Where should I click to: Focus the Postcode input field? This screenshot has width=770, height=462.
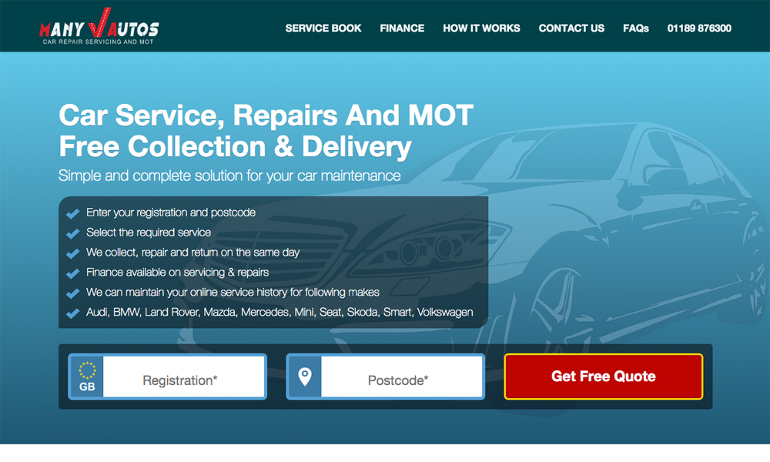click(x=401, y=377)
